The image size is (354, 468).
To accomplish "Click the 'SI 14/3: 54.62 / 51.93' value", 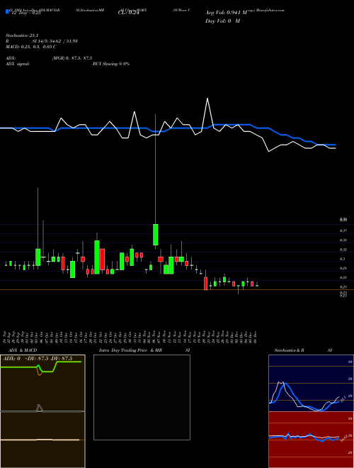I will 55,41.
